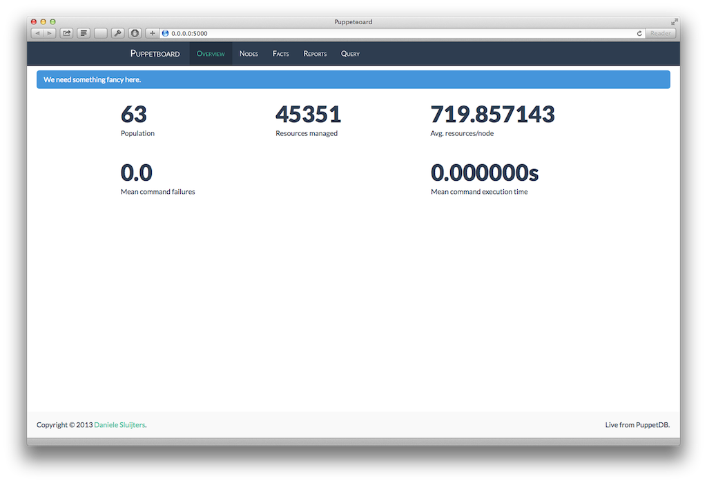Switch to the Facts page
This screenshot has width=707, height=483.
pos(280,54)
